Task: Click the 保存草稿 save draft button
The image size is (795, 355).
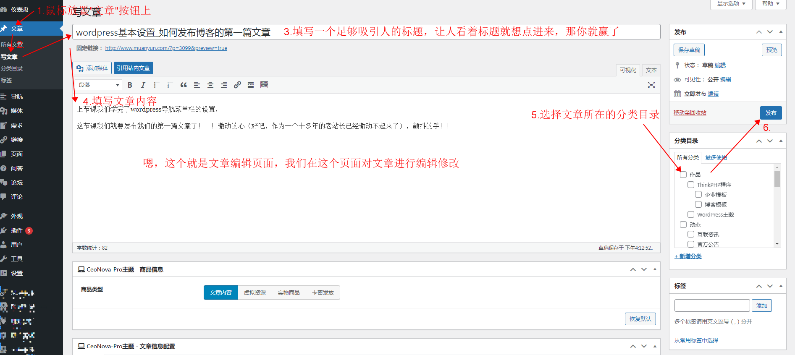Action: pyautogui.click(x=689, y=50)
